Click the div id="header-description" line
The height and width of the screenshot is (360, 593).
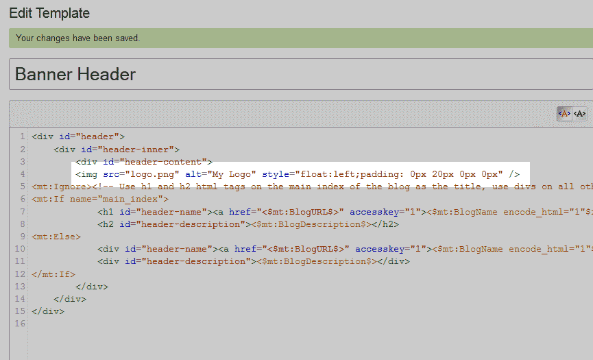254,261
